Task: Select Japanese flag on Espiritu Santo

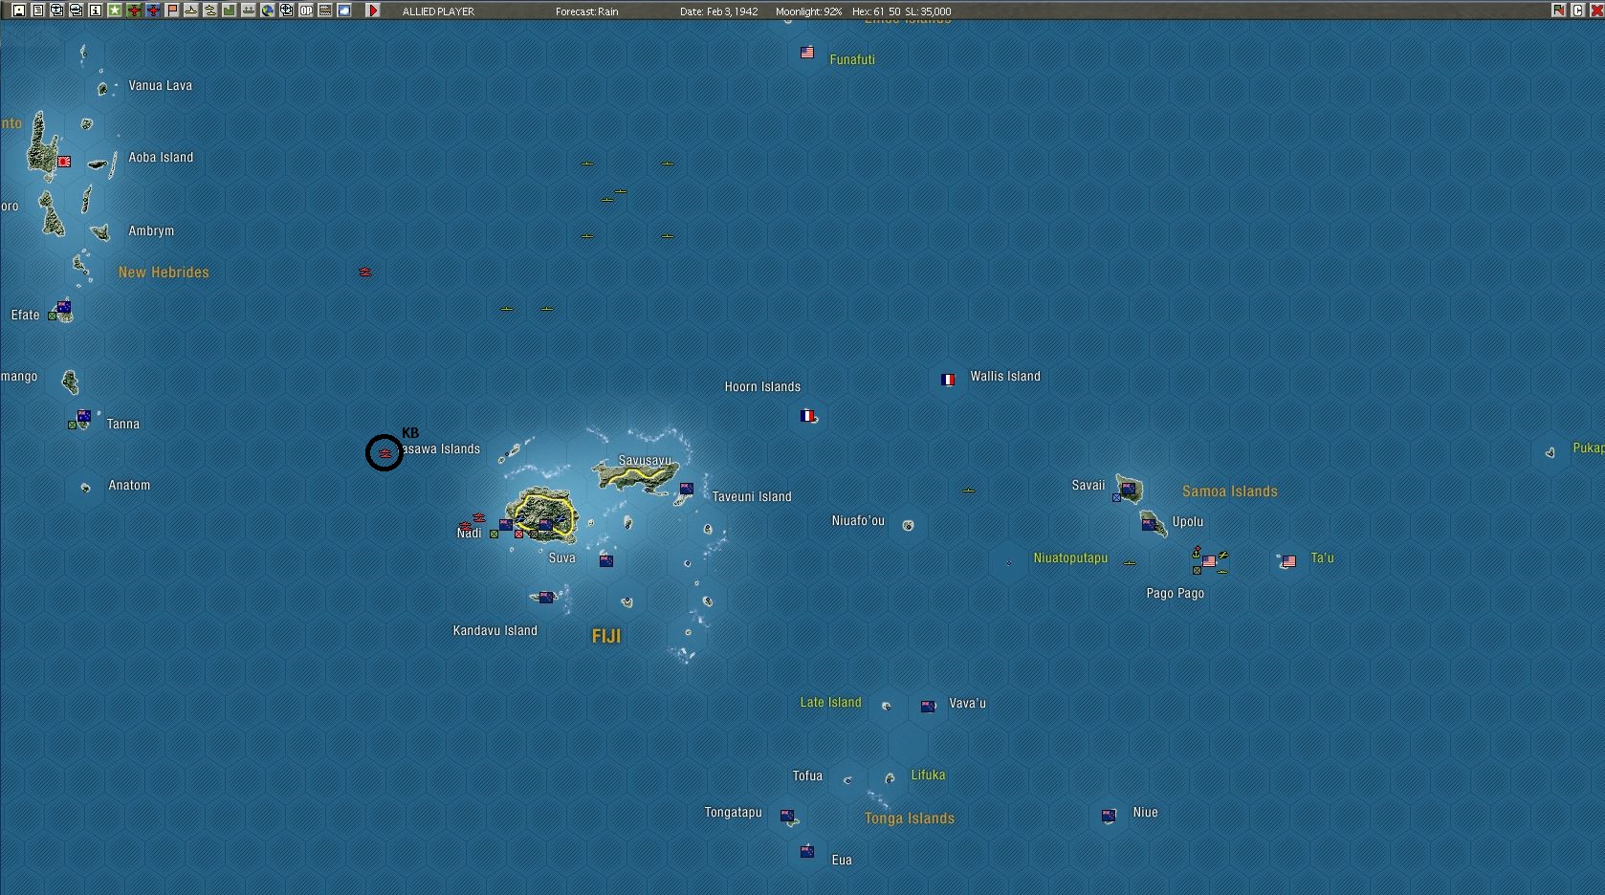Action: pos(64,162)
